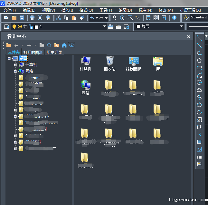Select the Multiline Text tool
208x205 pixels.
(x=199, y=164)
